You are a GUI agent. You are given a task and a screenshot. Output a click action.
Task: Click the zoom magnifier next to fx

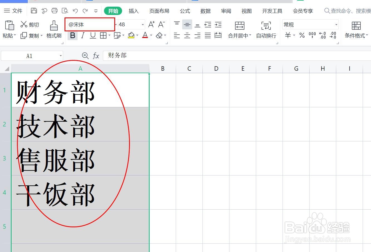point(85,56)
